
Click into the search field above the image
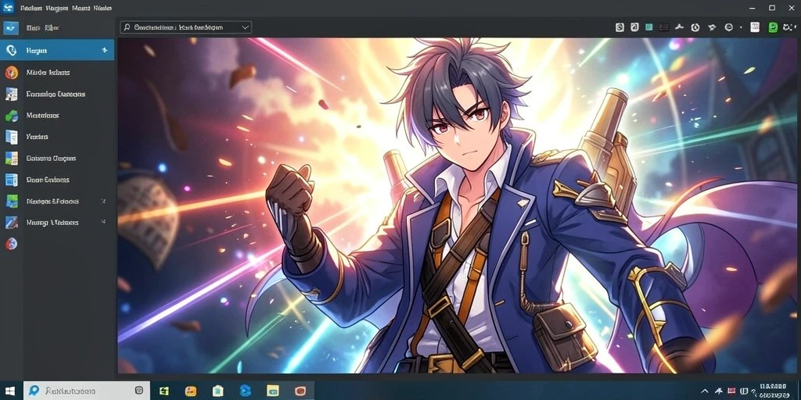pos(185,27)
